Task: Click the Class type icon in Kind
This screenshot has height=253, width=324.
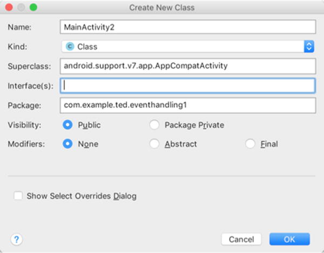Action: coord(70,46)
